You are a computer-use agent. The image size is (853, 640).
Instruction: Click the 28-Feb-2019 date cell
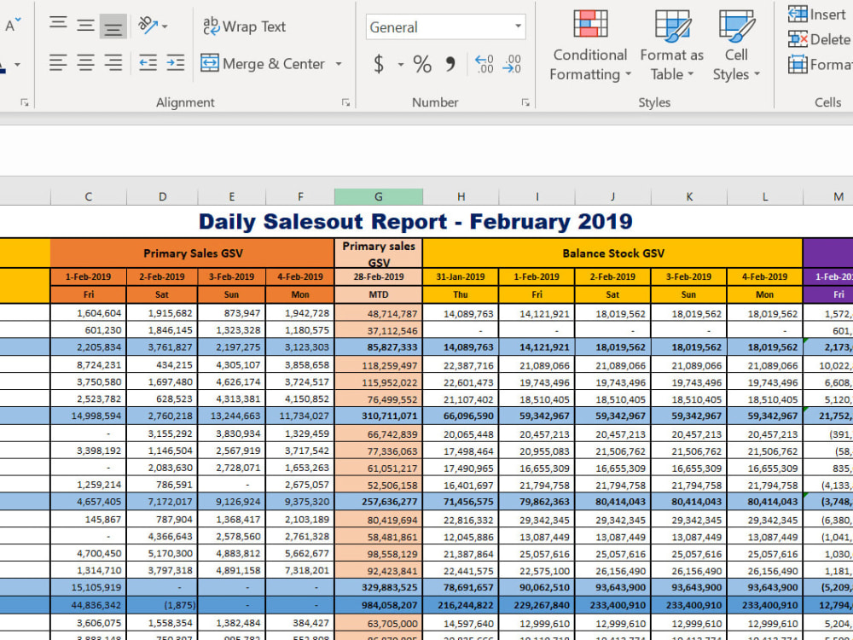coord(379,276)
